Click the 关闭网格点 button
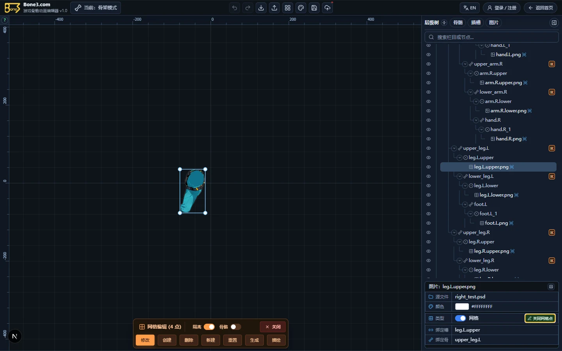 pos(540,318)
